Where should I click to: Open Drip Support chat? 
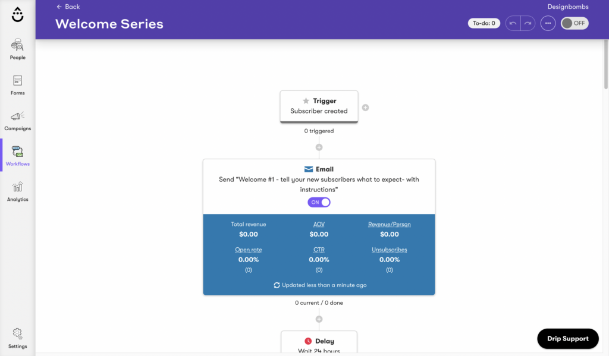click(x=568, y=339)
